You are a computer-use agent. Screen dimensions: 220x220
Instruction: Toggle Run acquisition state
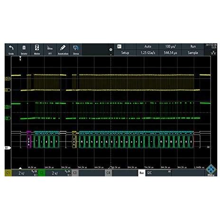coord(193,46)
